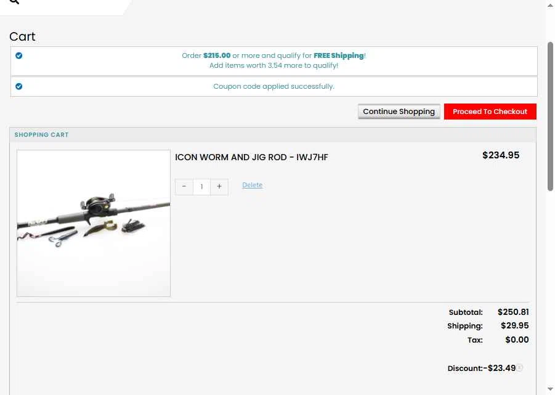Click the Cart page heading
Viewport: 555px width, 395px height.
pos(22,36)
